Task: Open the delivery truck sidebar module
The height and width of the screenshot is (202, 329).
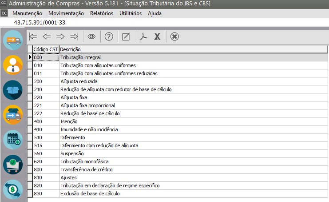Action: [x=13, y=40]
